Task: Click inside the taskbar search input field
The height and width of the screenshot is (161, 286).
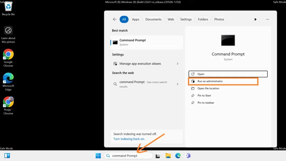Action: (x=128, y=156)
